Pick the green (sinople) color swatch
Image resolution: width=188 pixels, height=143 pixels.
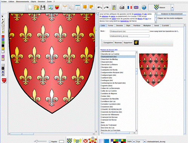tap(3, 43)
